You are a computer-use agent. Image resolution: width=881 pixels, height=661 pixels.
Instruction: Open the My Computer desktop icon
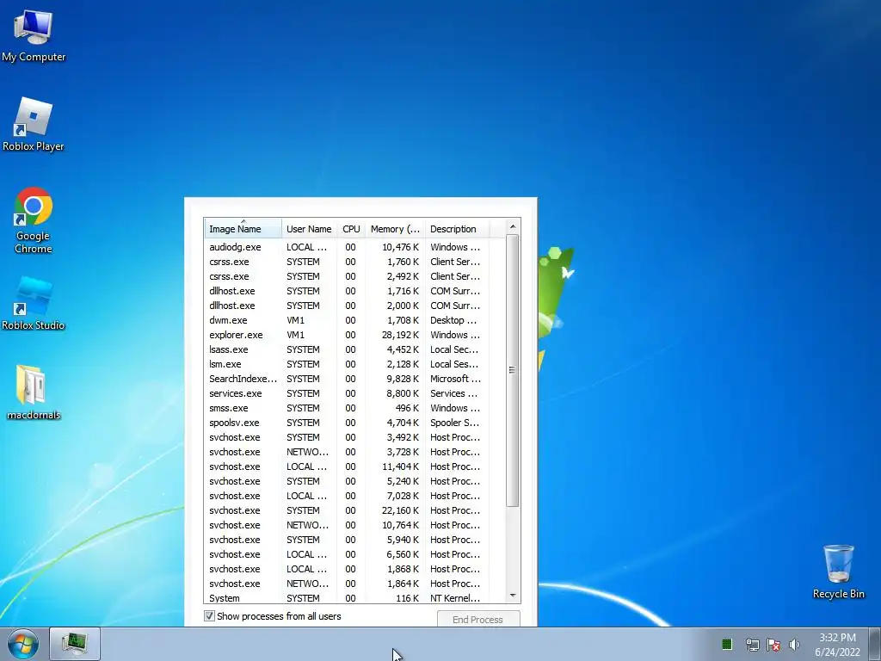pyautogui.click(x=34, y=36)
